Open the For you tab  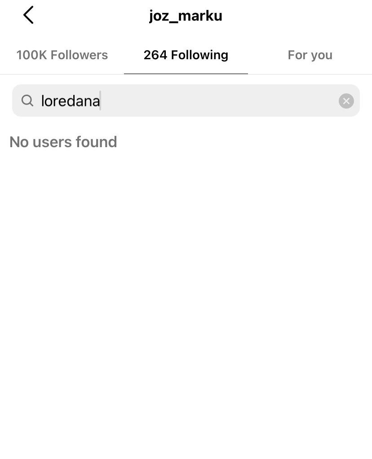point(310,55)
